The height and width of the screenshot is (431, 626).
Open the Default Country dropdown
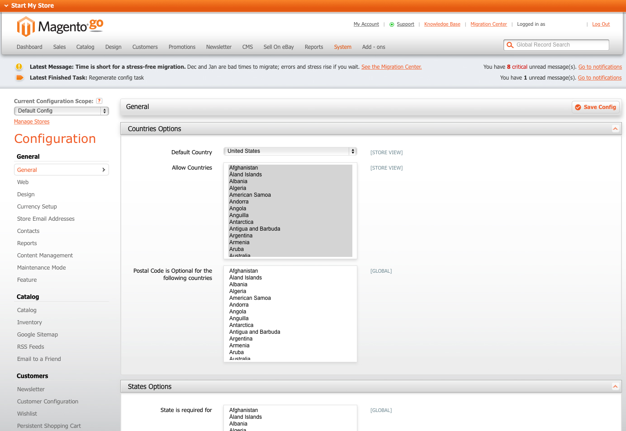coord(290,151)
